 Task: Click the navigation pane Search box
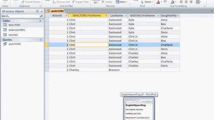(20, 16)
